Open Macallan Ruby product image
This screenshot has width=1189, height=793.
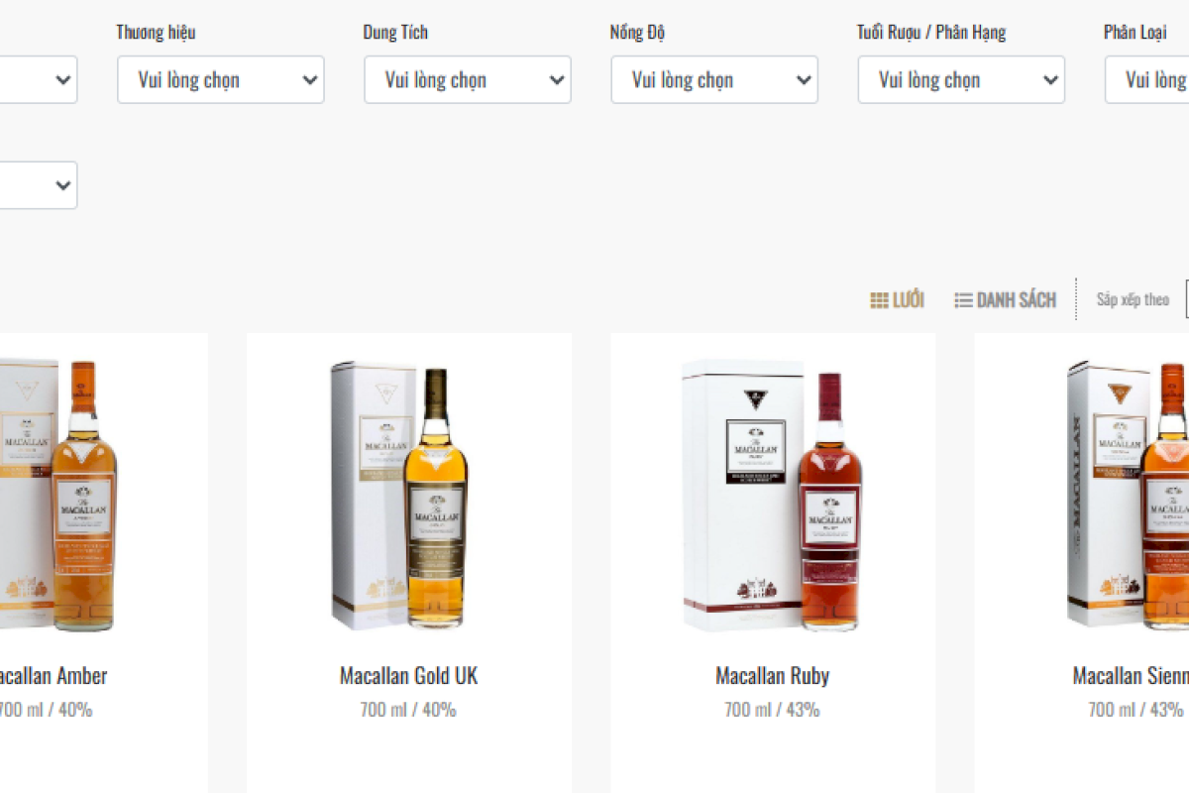click(x=773, y=496)
